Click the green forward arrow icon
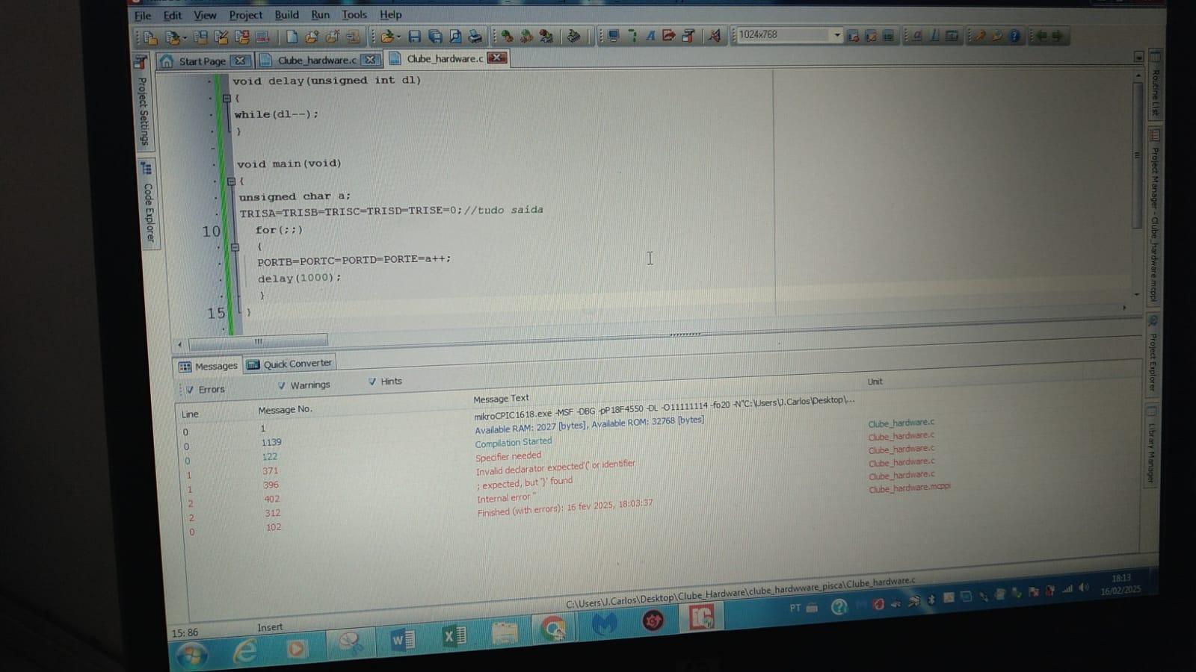Image resolution: width=1196 pixels, height=672 pixels. [x=1057, y=35]
